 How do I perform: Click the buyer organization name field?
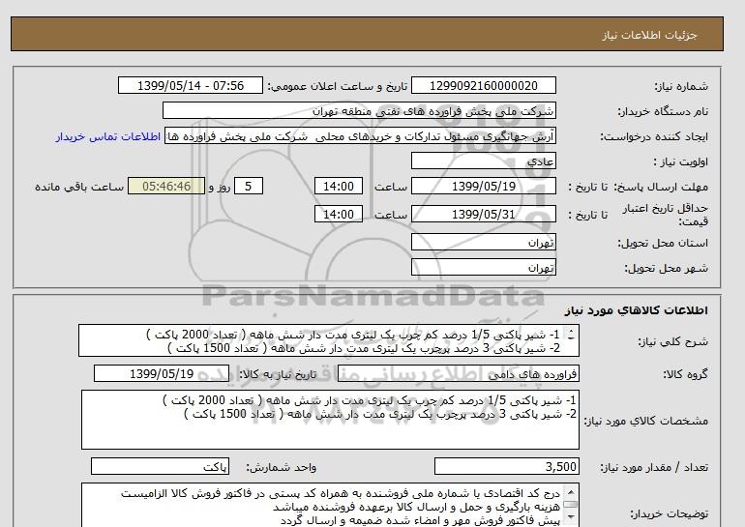(x=359, y=110)
